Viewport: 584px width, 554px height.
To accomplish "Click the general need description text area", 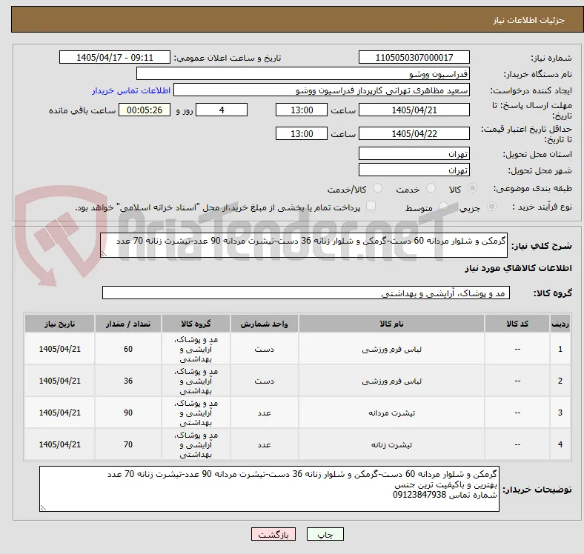I will [304, 245].
